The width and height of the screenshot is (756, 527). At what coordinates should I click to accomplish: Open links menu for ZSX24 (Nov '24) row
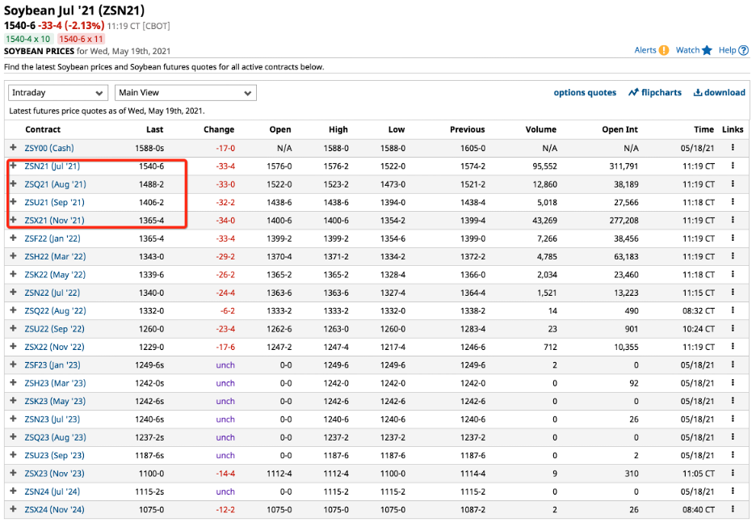(733, 509)
